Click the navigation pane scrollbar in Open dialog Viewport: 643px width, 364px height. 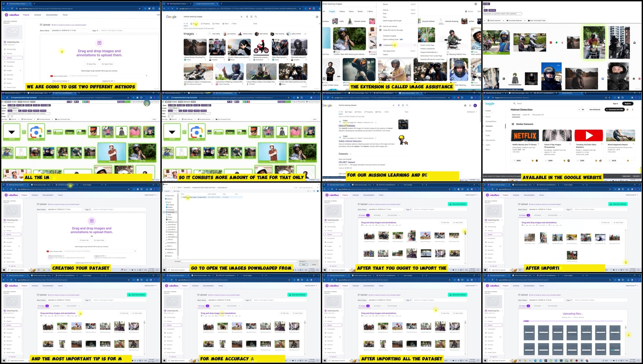coord(178,225)
